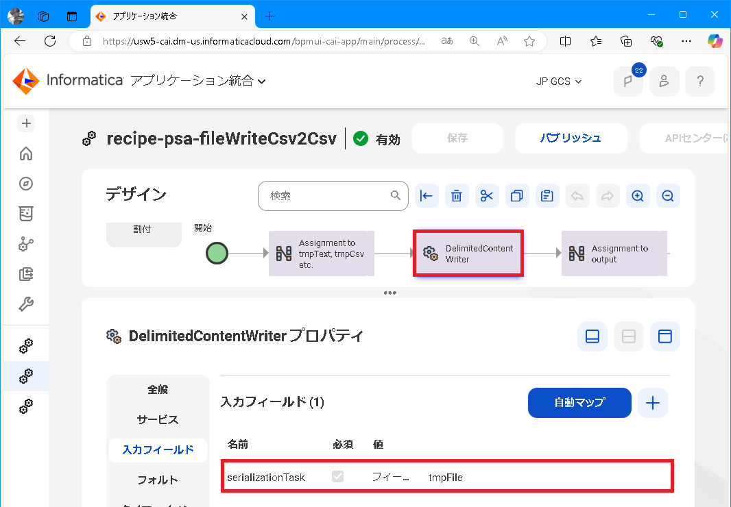Zoom out on the design canvas

tap(668, 196)
